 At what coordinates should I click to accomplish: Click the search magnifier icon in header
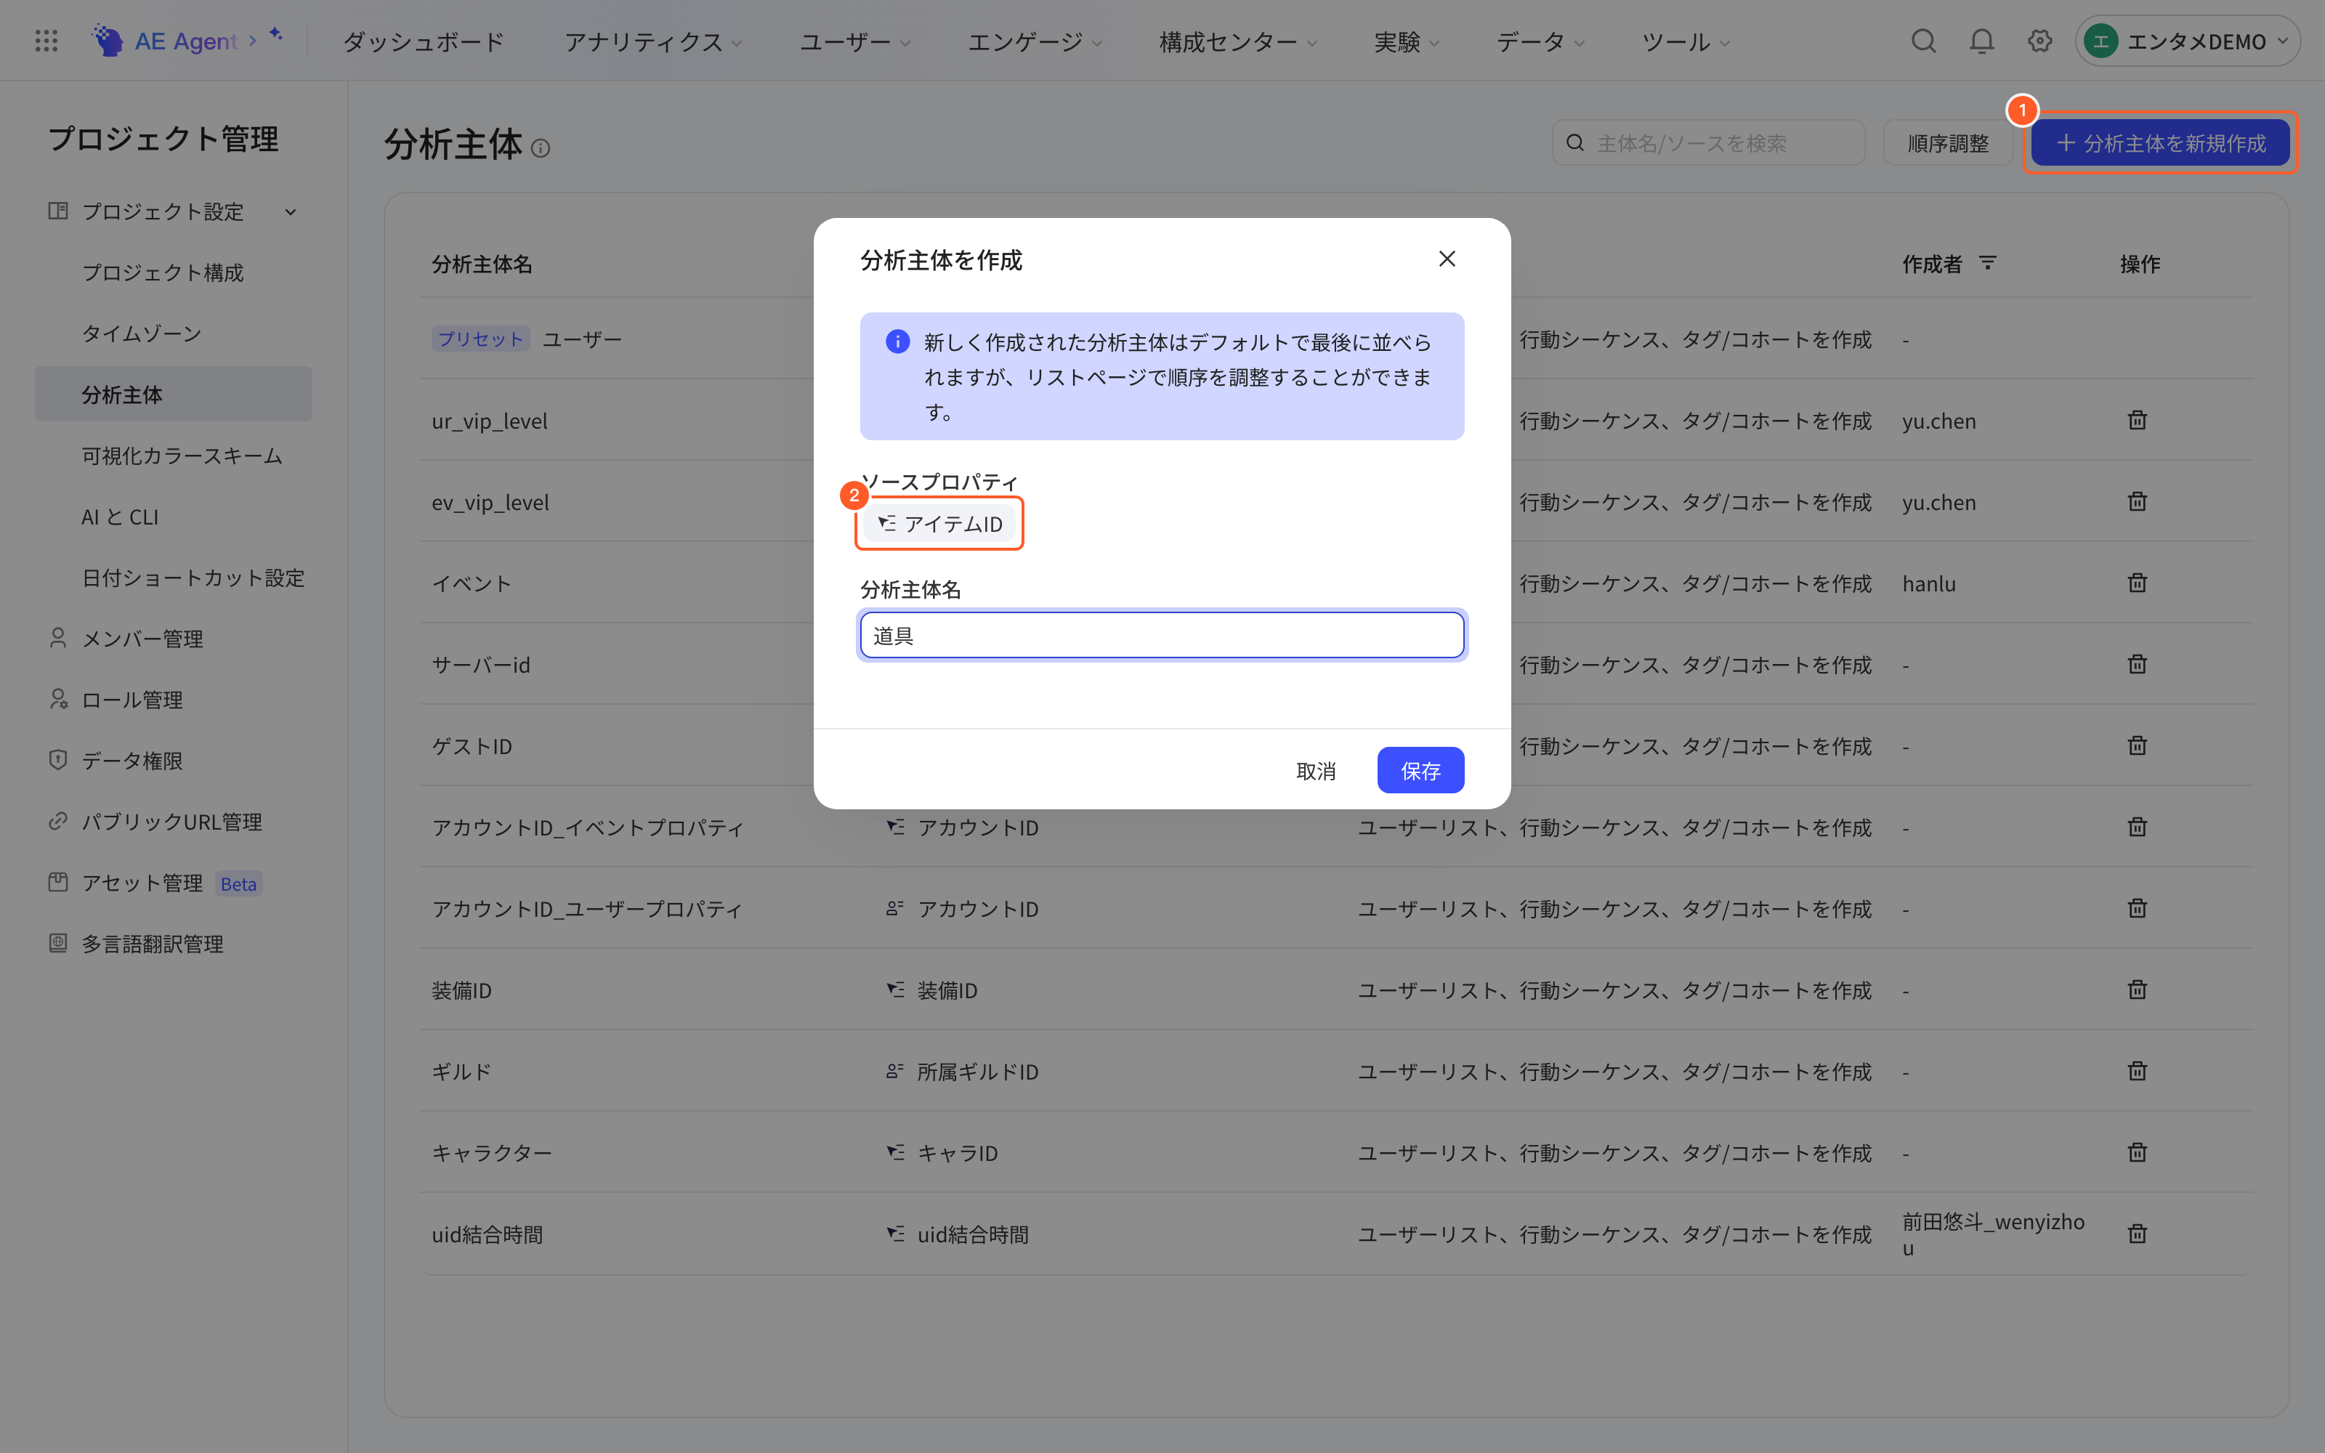[x=1922, y=41]
